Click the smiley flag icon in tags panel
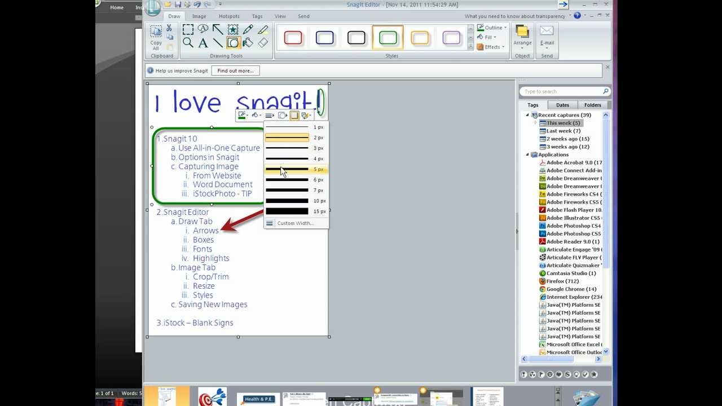The width and height of the screenshot is (722, 406). click(550, 374)
